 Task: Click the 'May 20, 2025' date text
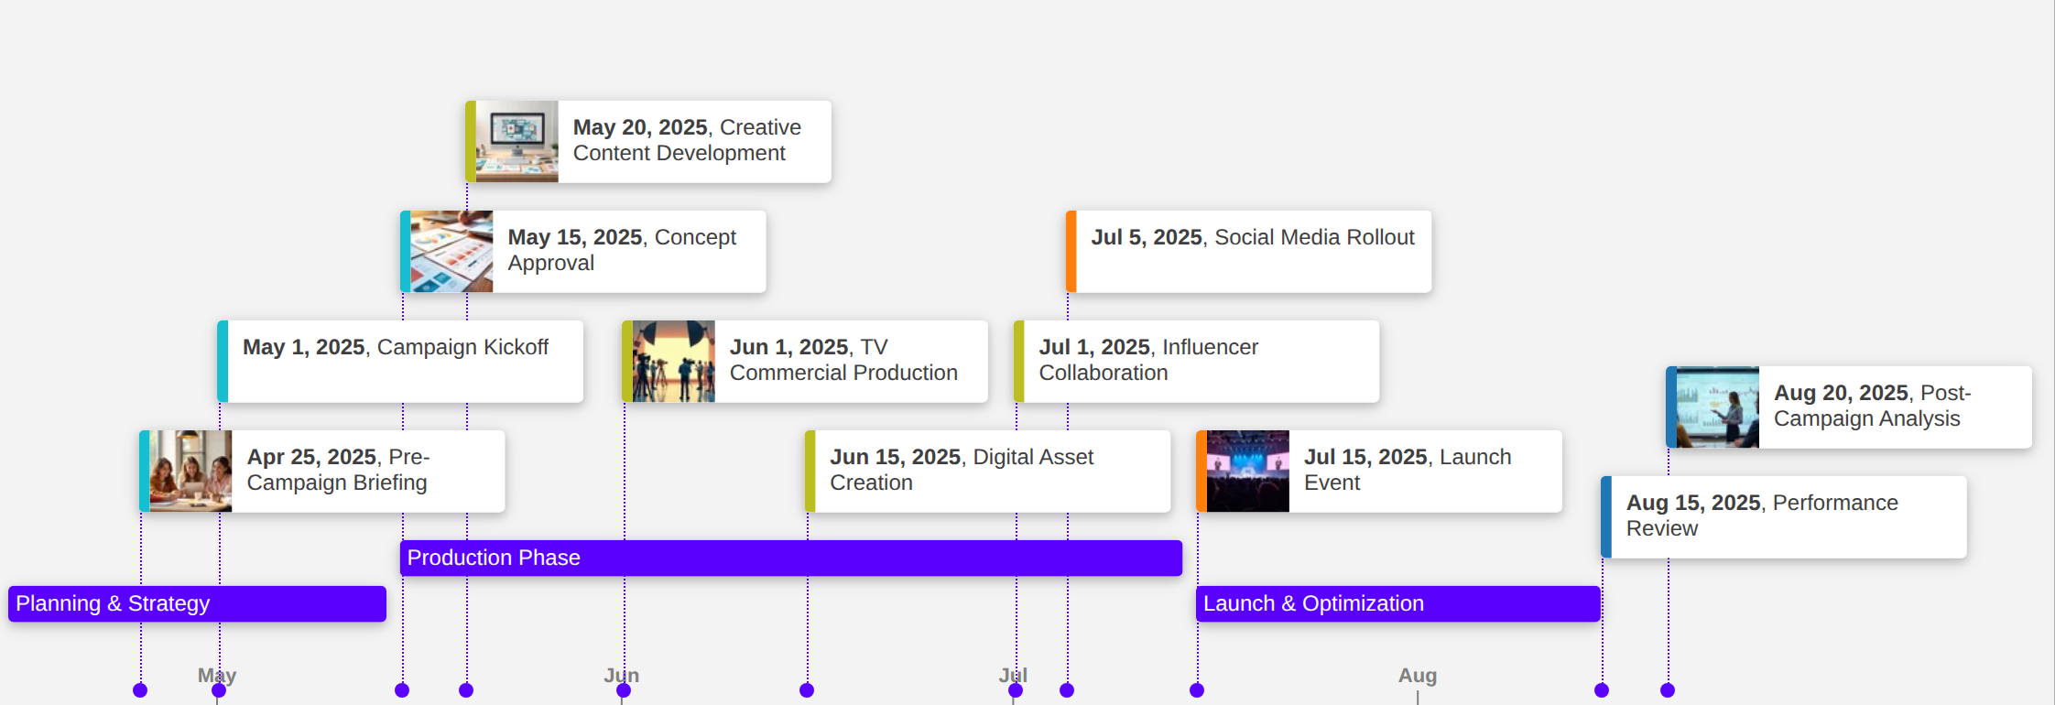(x=640, y=127)
